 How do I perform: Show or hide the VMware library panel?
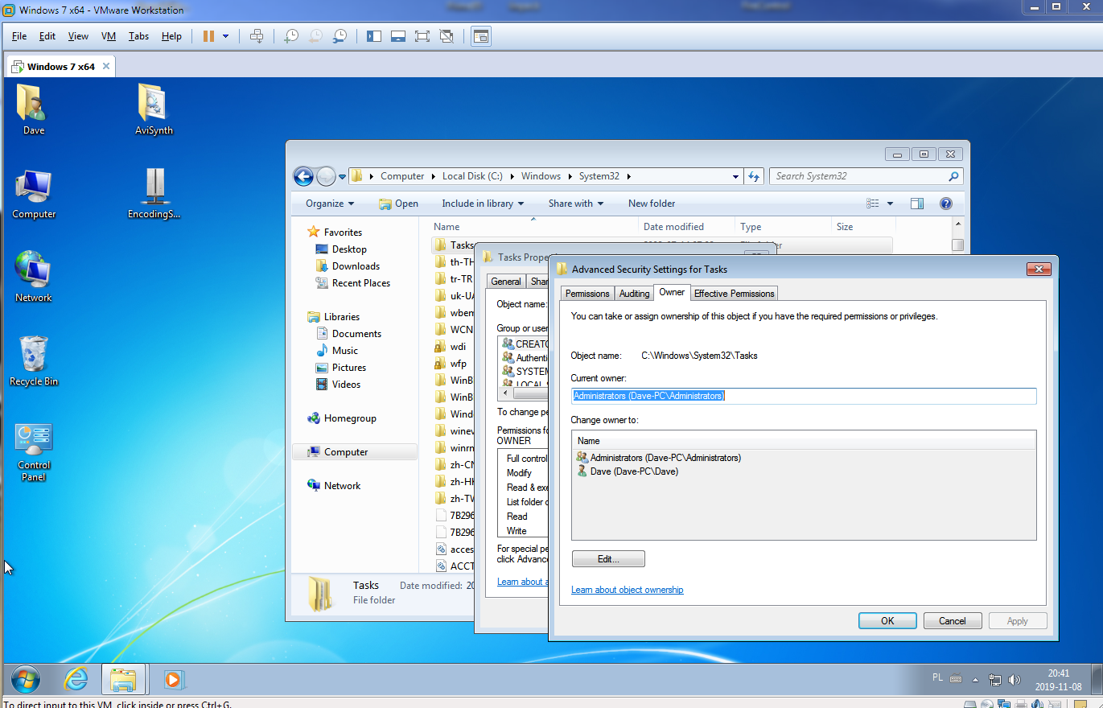[x=374, y=36]
